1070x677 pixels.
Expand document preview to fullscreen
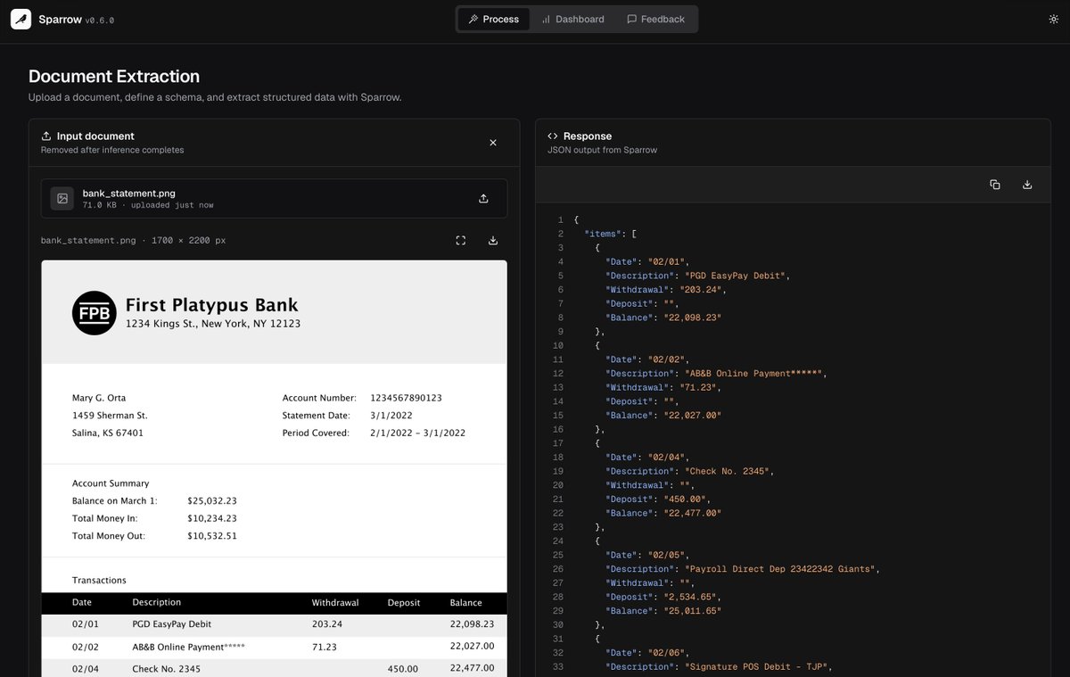coord(461,240)
